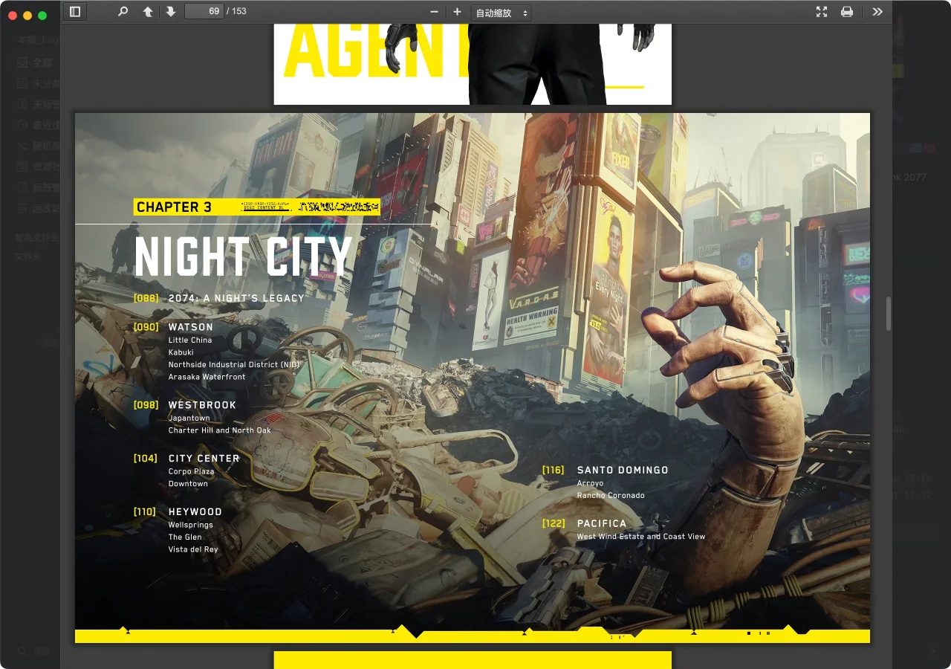Click the Downtown entry
This screenshot has width=951, height=669.
click(188, 484)
